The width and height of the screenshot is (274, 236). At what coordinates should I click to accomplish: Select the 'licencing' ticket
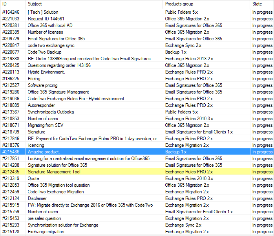pos(36,145)
